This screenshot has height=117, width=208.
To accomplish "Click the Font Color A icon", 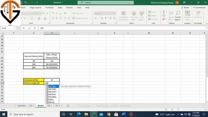I will [x=45, y=18].
